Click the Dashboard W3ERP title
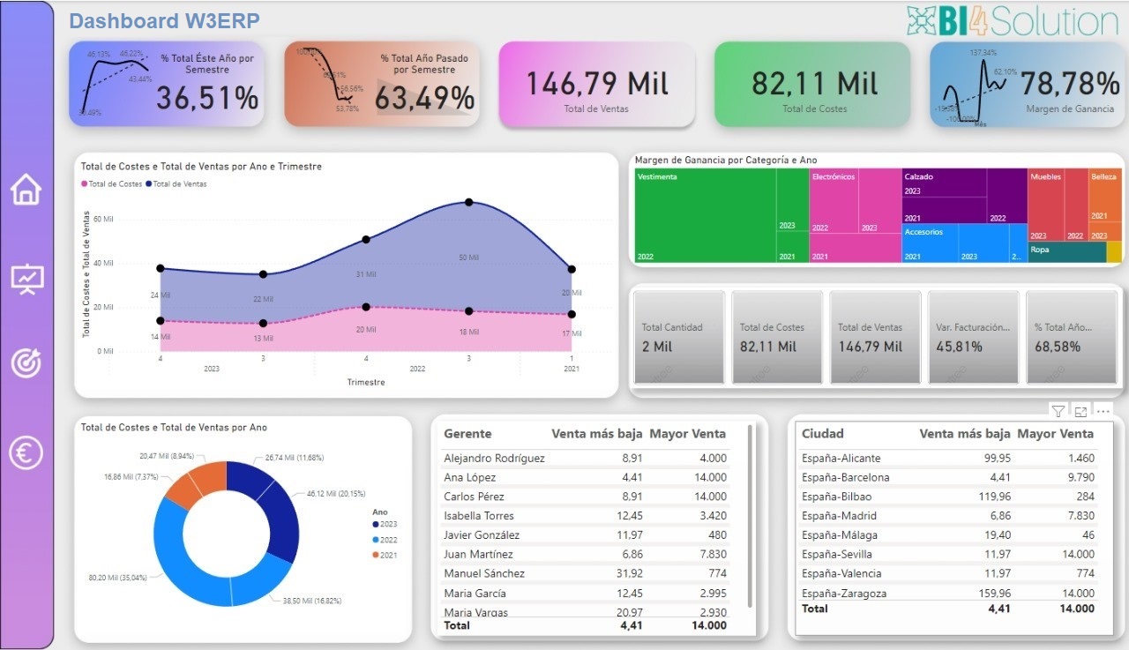Image resolution: width=1129 pixels, height=650 pixels. pyautogui.click(x=165, y=21)
